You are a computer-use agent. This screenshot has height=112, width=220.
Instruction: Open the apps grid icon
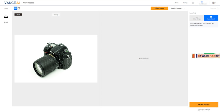pos(193,3)
